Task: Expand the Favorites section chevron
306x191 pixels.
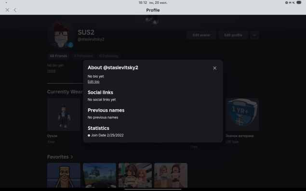Action: click(x=72, y=157)
